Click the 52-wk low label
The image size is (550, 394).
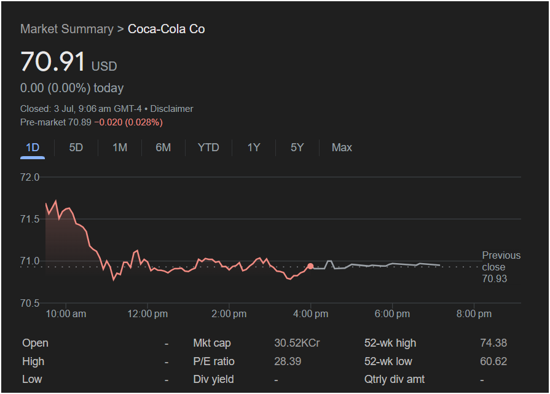[x=388, y=361]
